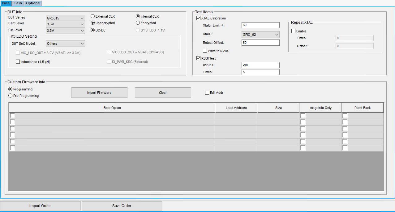Expand the DUT Series dropdown
The image size is (395, 212).
point(65,18)
